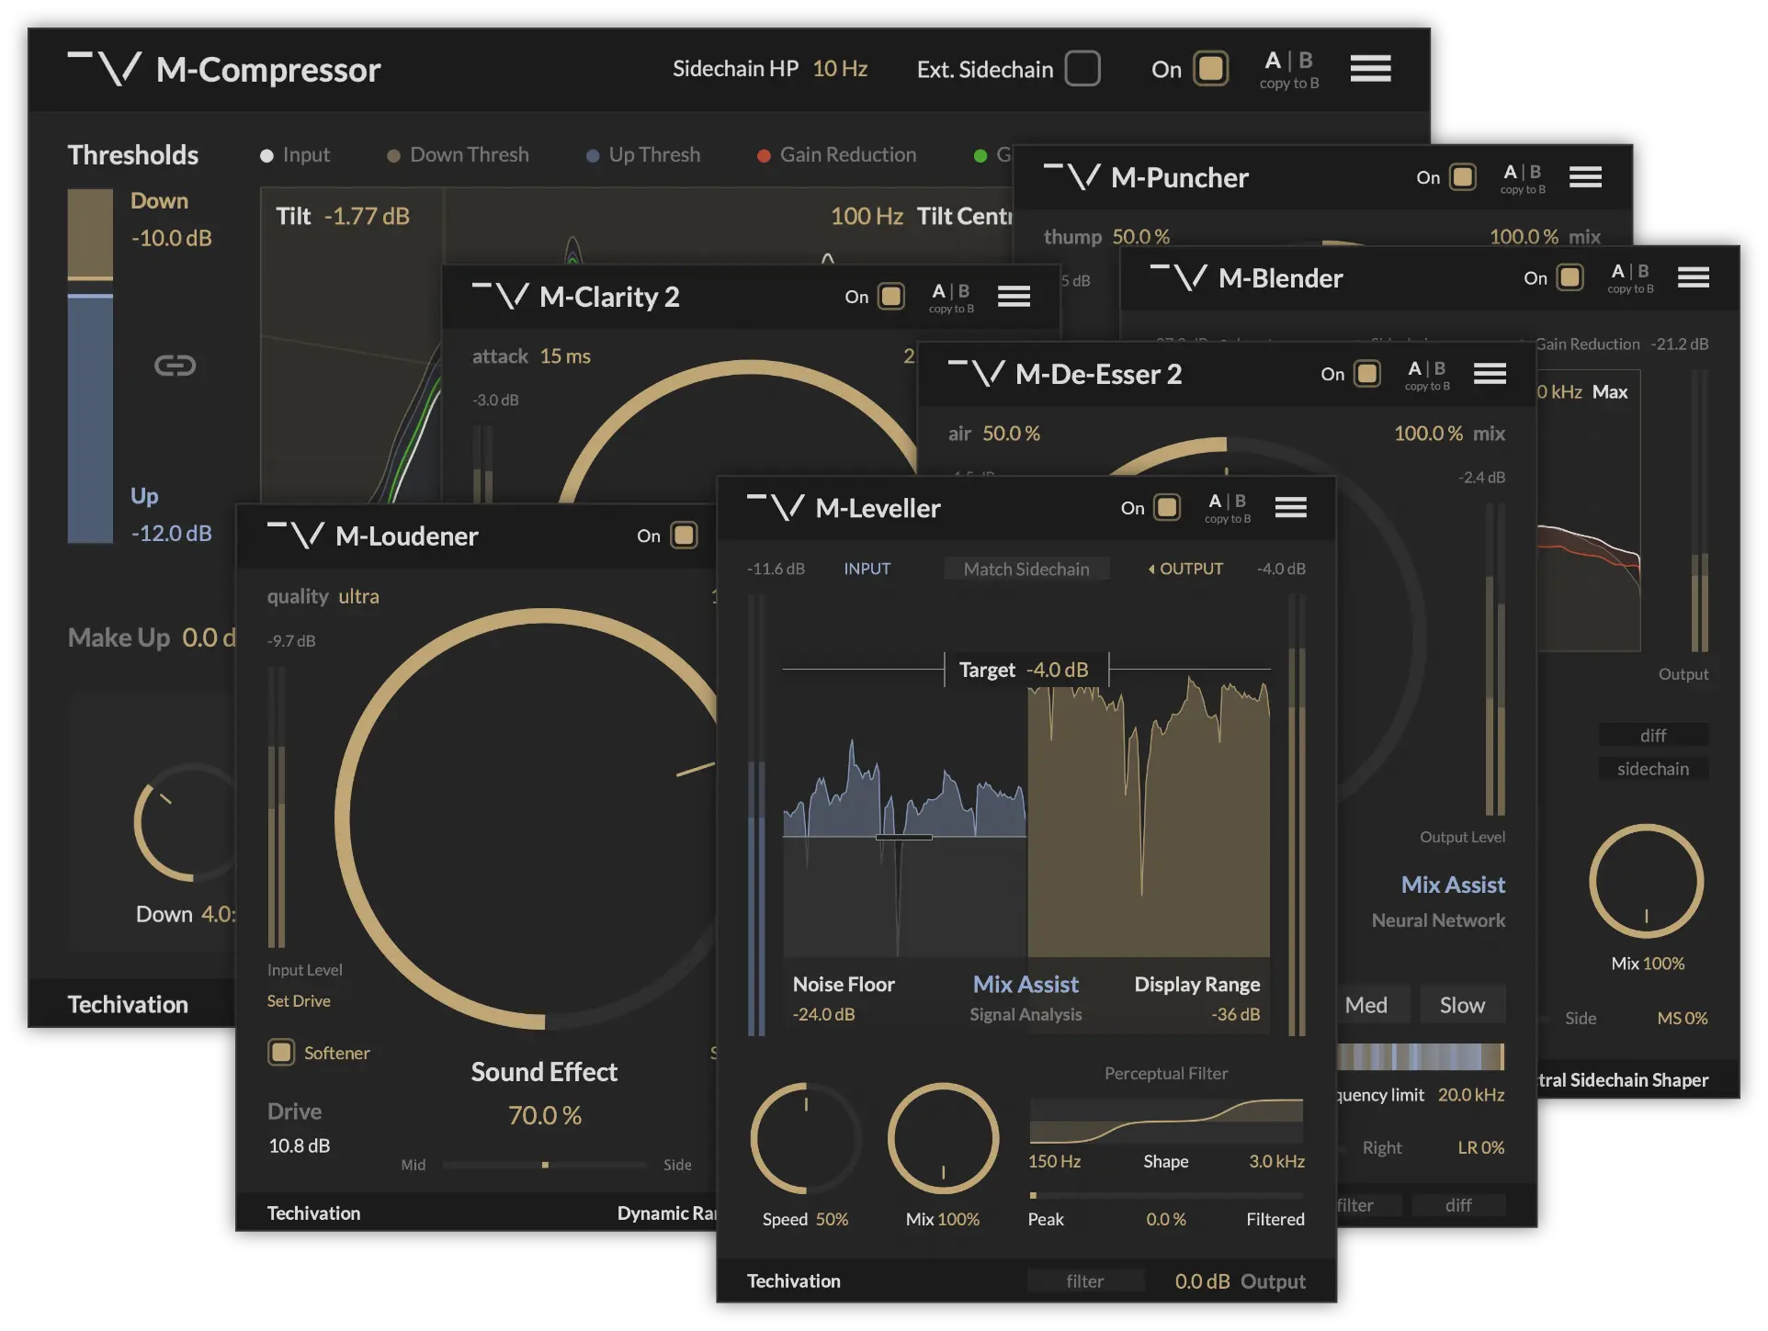Select A/B copy to B in M-Leveller

(x=1228, y=508)
